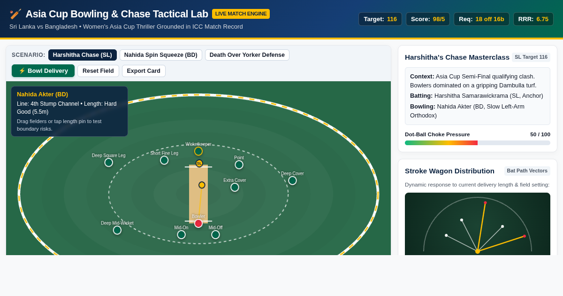
Task: Click the SL batter marker
Action: pos(199,164)
